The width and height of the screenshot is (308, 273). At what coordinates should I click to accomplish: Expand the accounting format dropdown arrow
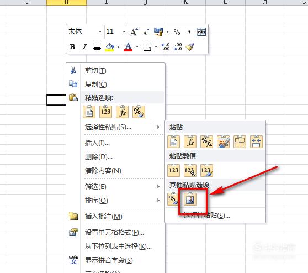(168, 32)
